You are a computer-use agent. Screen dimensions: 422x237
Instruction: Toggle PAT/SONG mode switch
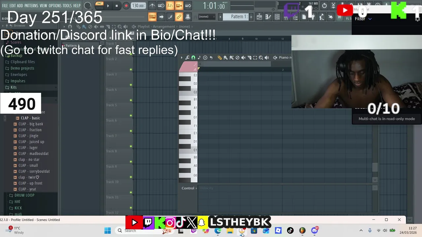click(x=99, y=5)
